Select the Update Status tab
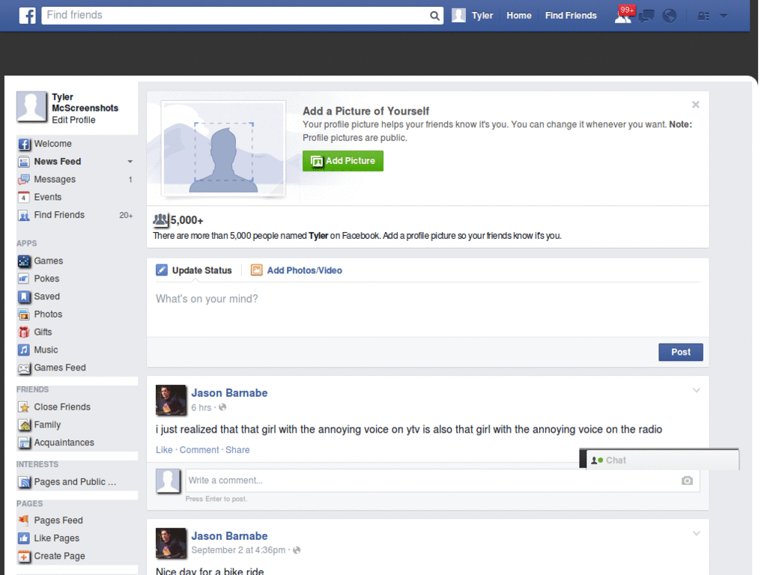The height and width of the screenshot is (575, 767). (x=194, y=270)
